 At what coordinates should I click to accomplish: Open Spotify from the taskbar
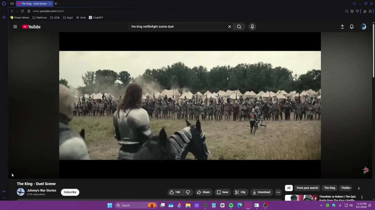coord(231,205)
